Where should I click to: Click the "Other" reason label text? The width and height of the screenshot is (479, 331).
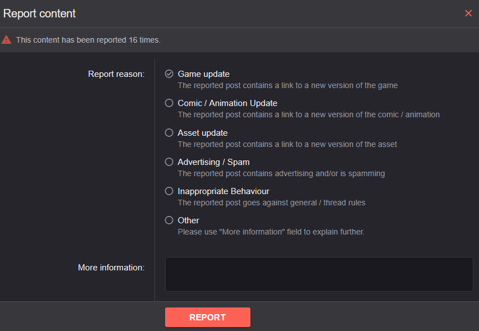coord(189,220)
